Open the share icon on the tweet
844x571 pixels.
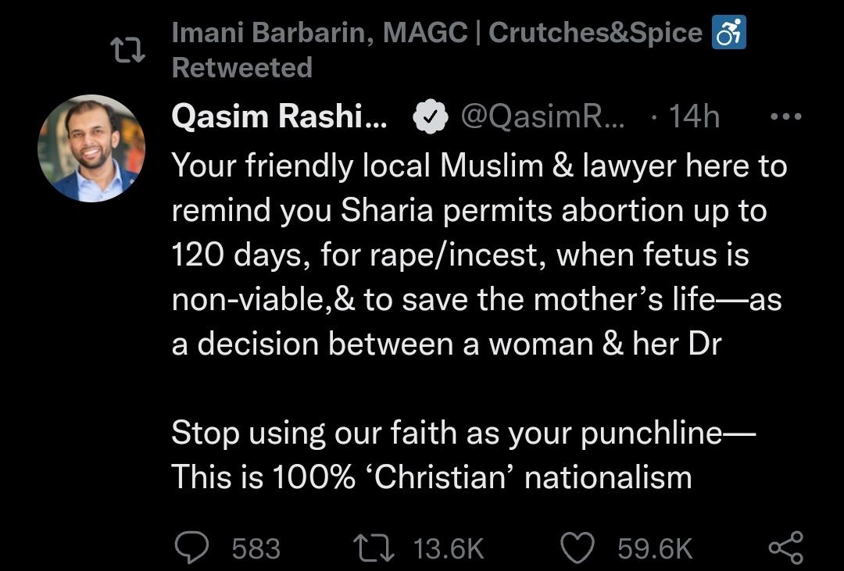(x=785, y=547)
